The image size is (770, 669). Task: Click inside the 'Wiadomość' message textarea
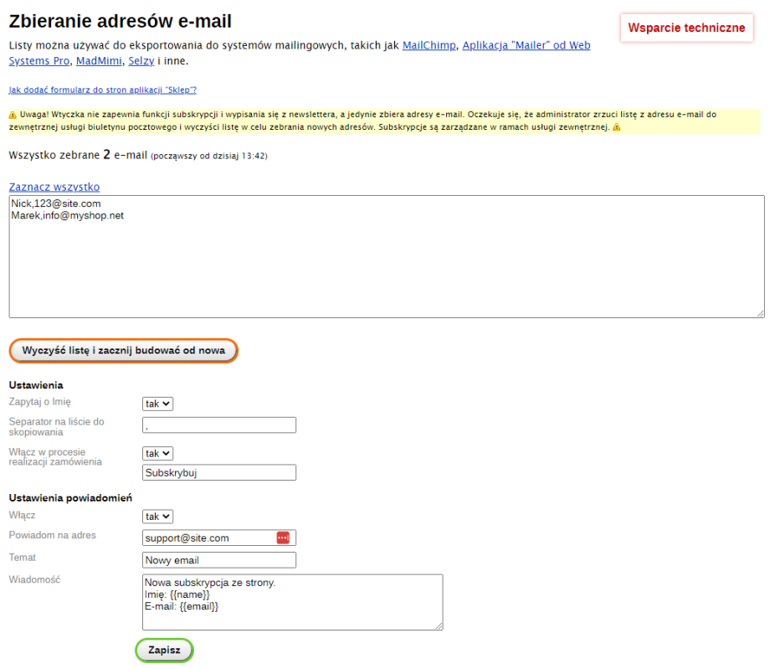coord(292,601)
